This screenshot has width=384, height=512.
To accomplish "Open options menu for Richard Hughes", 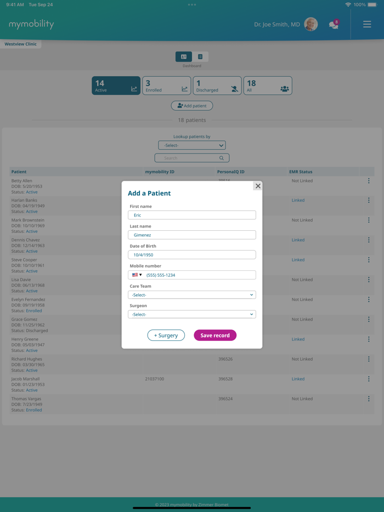I will (x=369, y=359).
